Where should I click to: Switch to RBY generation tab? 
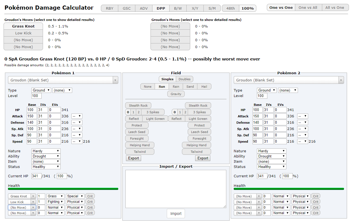click(x=110, y=8)
